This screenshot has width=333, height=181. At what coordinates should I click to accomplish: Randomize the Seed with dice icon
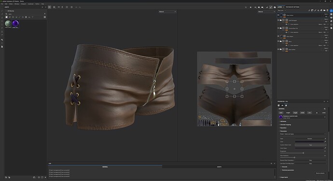point(325,139)
